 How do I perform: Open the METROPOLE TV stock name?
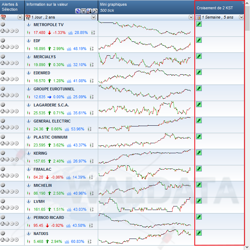[49, 25]
